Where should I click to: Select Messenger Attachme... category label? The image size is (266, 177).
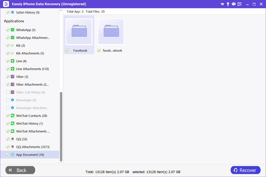click(x=33, y=108)
